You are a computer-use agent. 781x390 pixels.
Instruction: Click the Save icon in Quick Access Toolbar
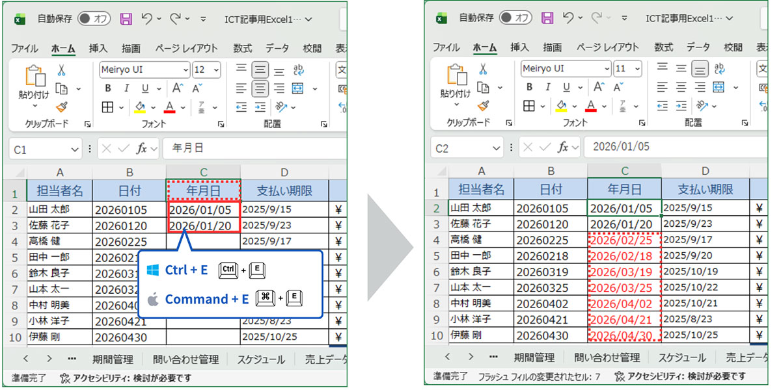coord(126,18)
